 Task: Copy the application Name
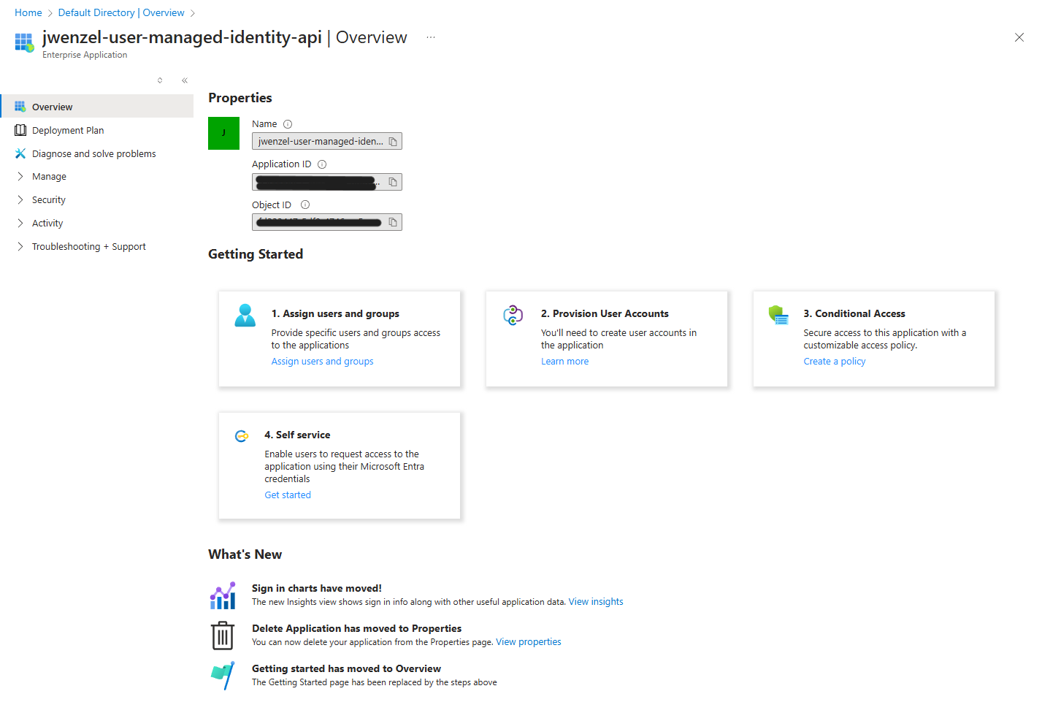[392, 140]
